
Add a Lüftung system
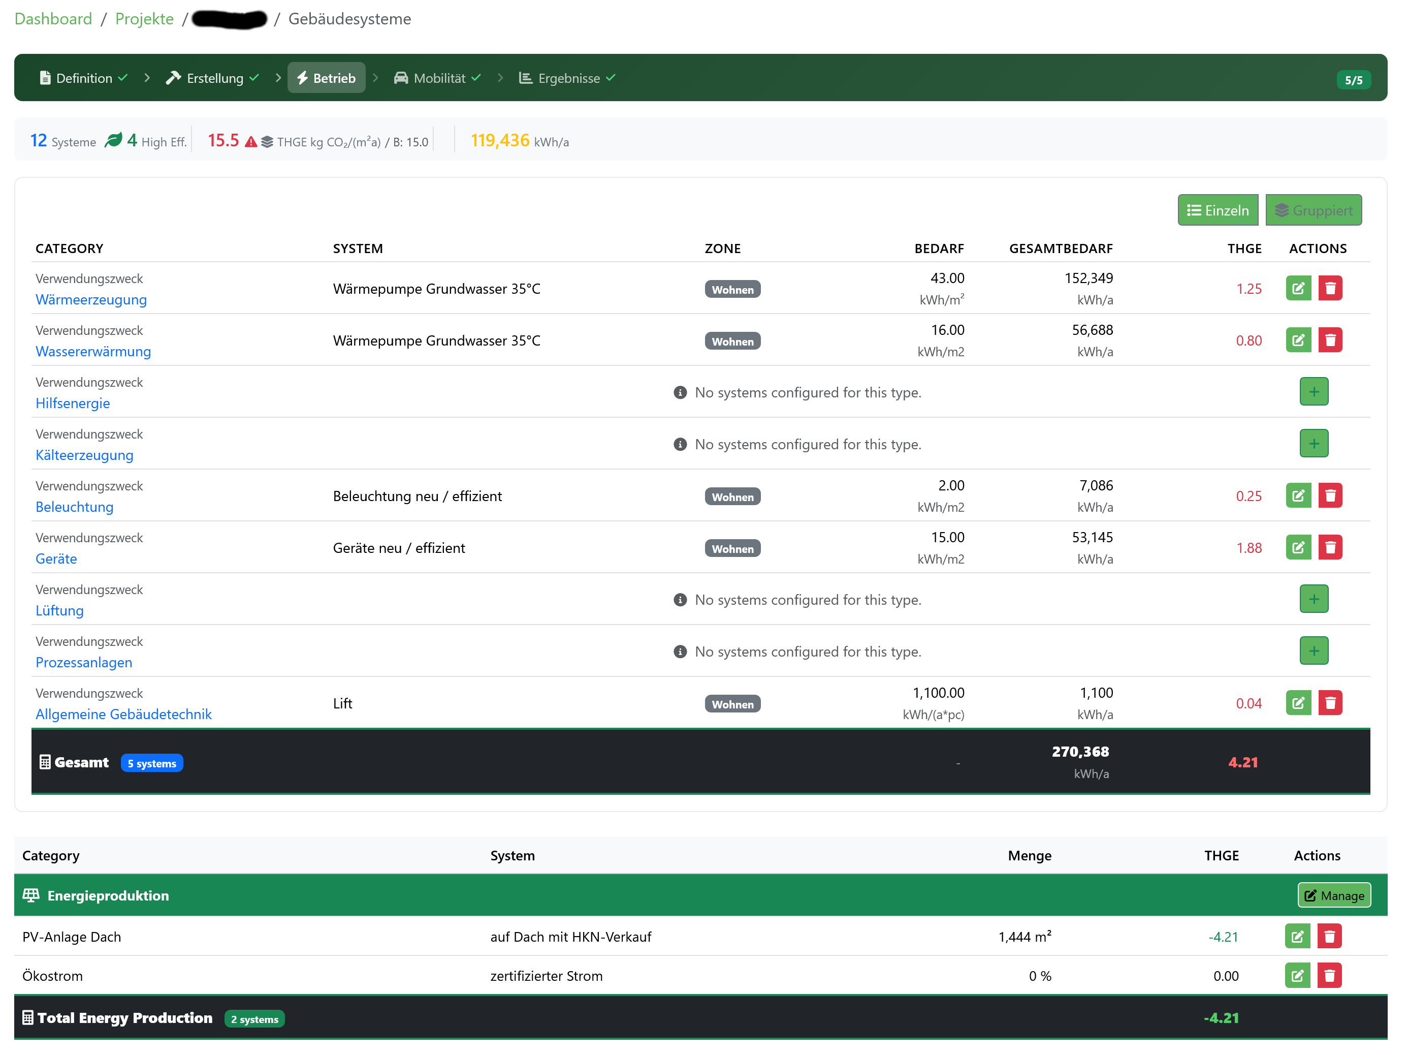click(x=1314, y=599)
